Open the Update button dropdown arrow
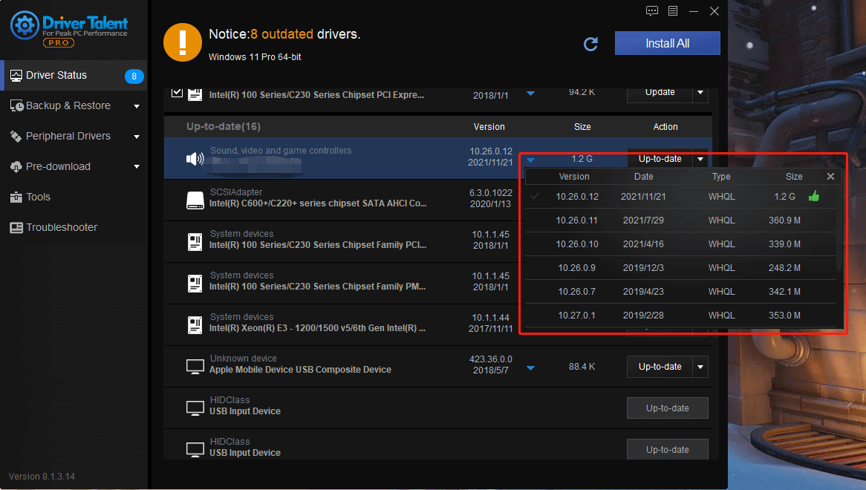This screenshot has width=866, height=490. click(700, 93)
